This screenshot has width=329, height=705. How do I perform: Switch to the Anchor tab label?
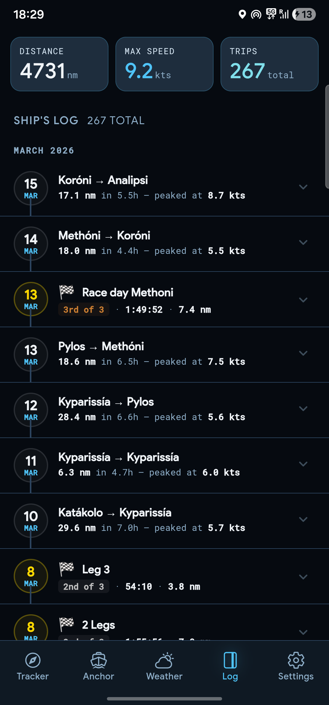point(99,676)
